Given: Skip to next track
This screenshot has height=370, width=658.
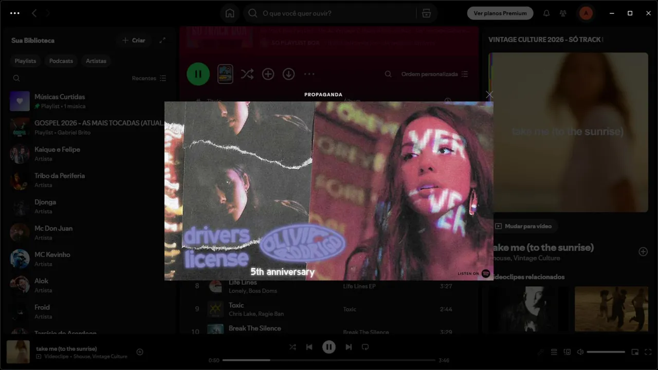Looking at the screenshot, I should click(x=349, y=347).
